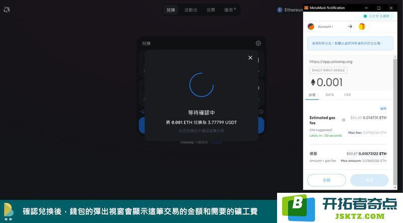403x223 pixels.
Task: Click the Account 1 avatar in MetaMask
Action: [311, 27]
